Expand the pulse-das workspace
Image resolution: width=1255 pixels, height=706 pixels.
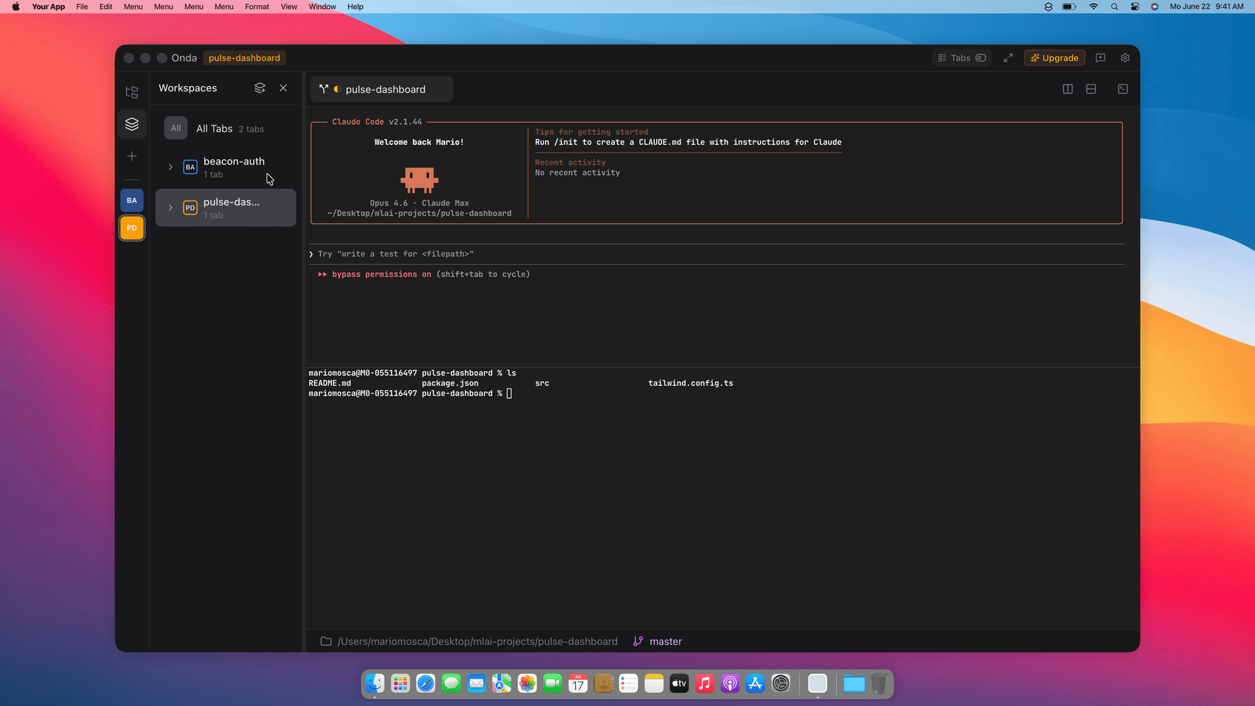[x=170, y=208]
